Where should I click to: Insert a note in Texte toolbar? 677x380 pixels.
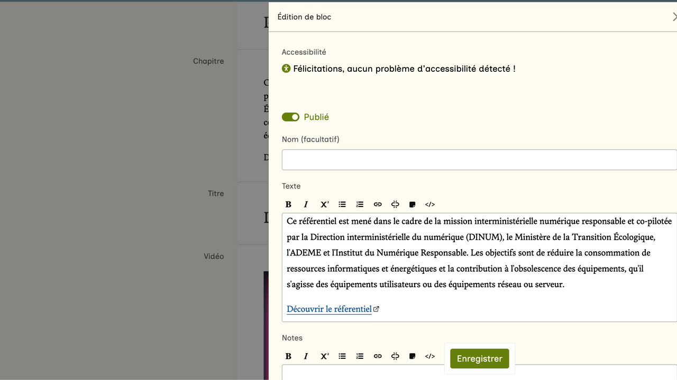click(413, 204)
